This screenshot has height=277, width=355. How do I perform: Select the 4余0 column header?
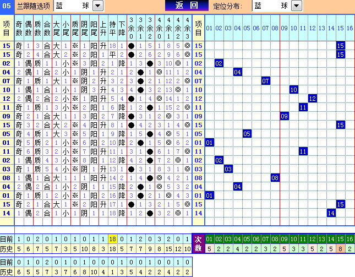coord(160,28)
